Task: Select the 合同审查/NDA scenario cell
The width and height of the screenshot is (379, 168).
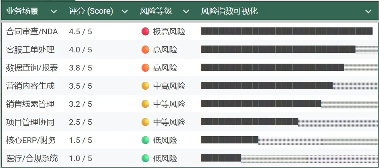Action: pyautogui.click(x=32, y=31)
